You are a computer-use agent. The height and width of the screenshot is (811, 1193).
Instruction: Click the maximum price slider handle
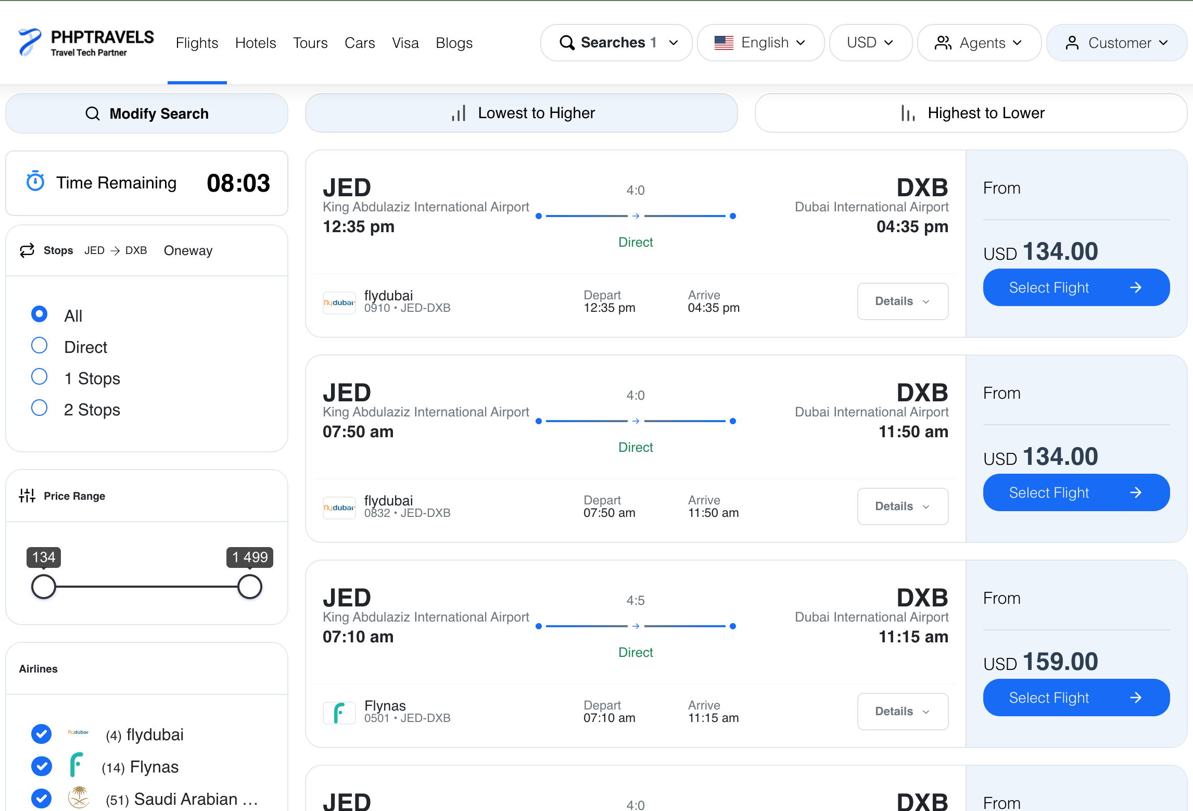pyautogui.click(x=250, y=587)
